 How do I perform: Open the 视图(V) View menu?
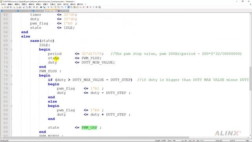[x=24, y=4]
